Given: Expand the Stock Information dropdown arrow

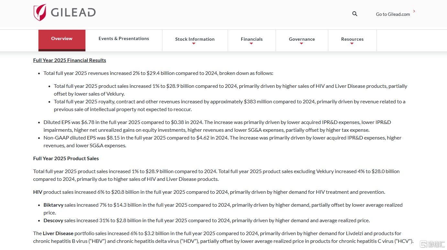Looking at the screenshot, I should coord(194,44).
